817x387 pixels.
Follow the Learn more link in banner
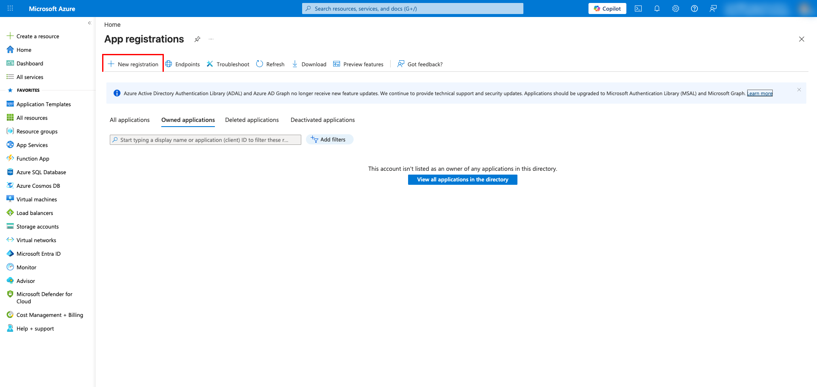pyautogui.click(x=760, y=93)
